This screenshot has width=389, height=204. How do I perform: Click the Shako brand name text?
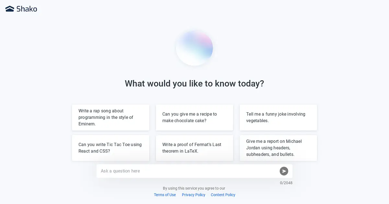[x=27, y=9]
